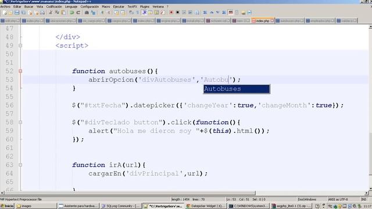Stop macro recording with the black square
This screenshot has width=372, height=209.
click(177, 12)
